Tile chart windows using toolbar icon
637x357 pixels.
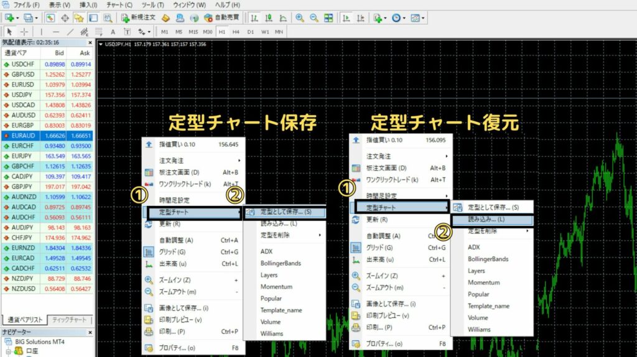coord(328,17)
